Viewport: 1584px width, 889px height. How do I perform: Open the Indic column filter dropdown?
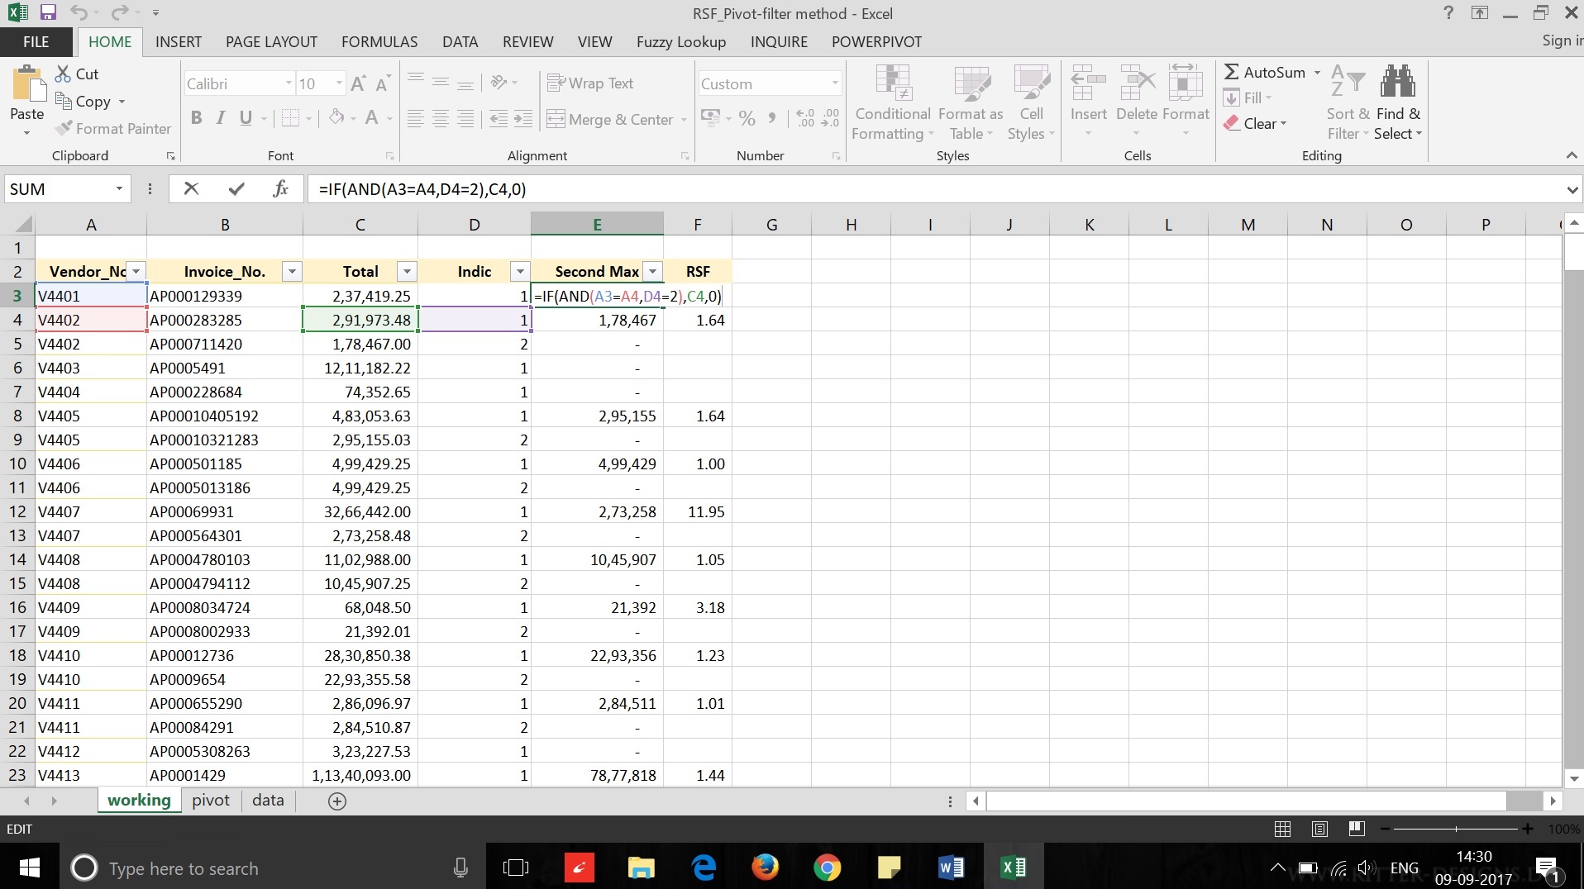point(519,272)
